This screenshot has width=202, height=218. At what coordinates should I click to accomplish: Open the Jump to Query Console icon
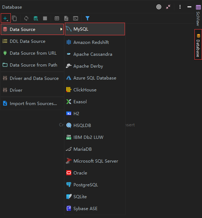pos(76,18)
